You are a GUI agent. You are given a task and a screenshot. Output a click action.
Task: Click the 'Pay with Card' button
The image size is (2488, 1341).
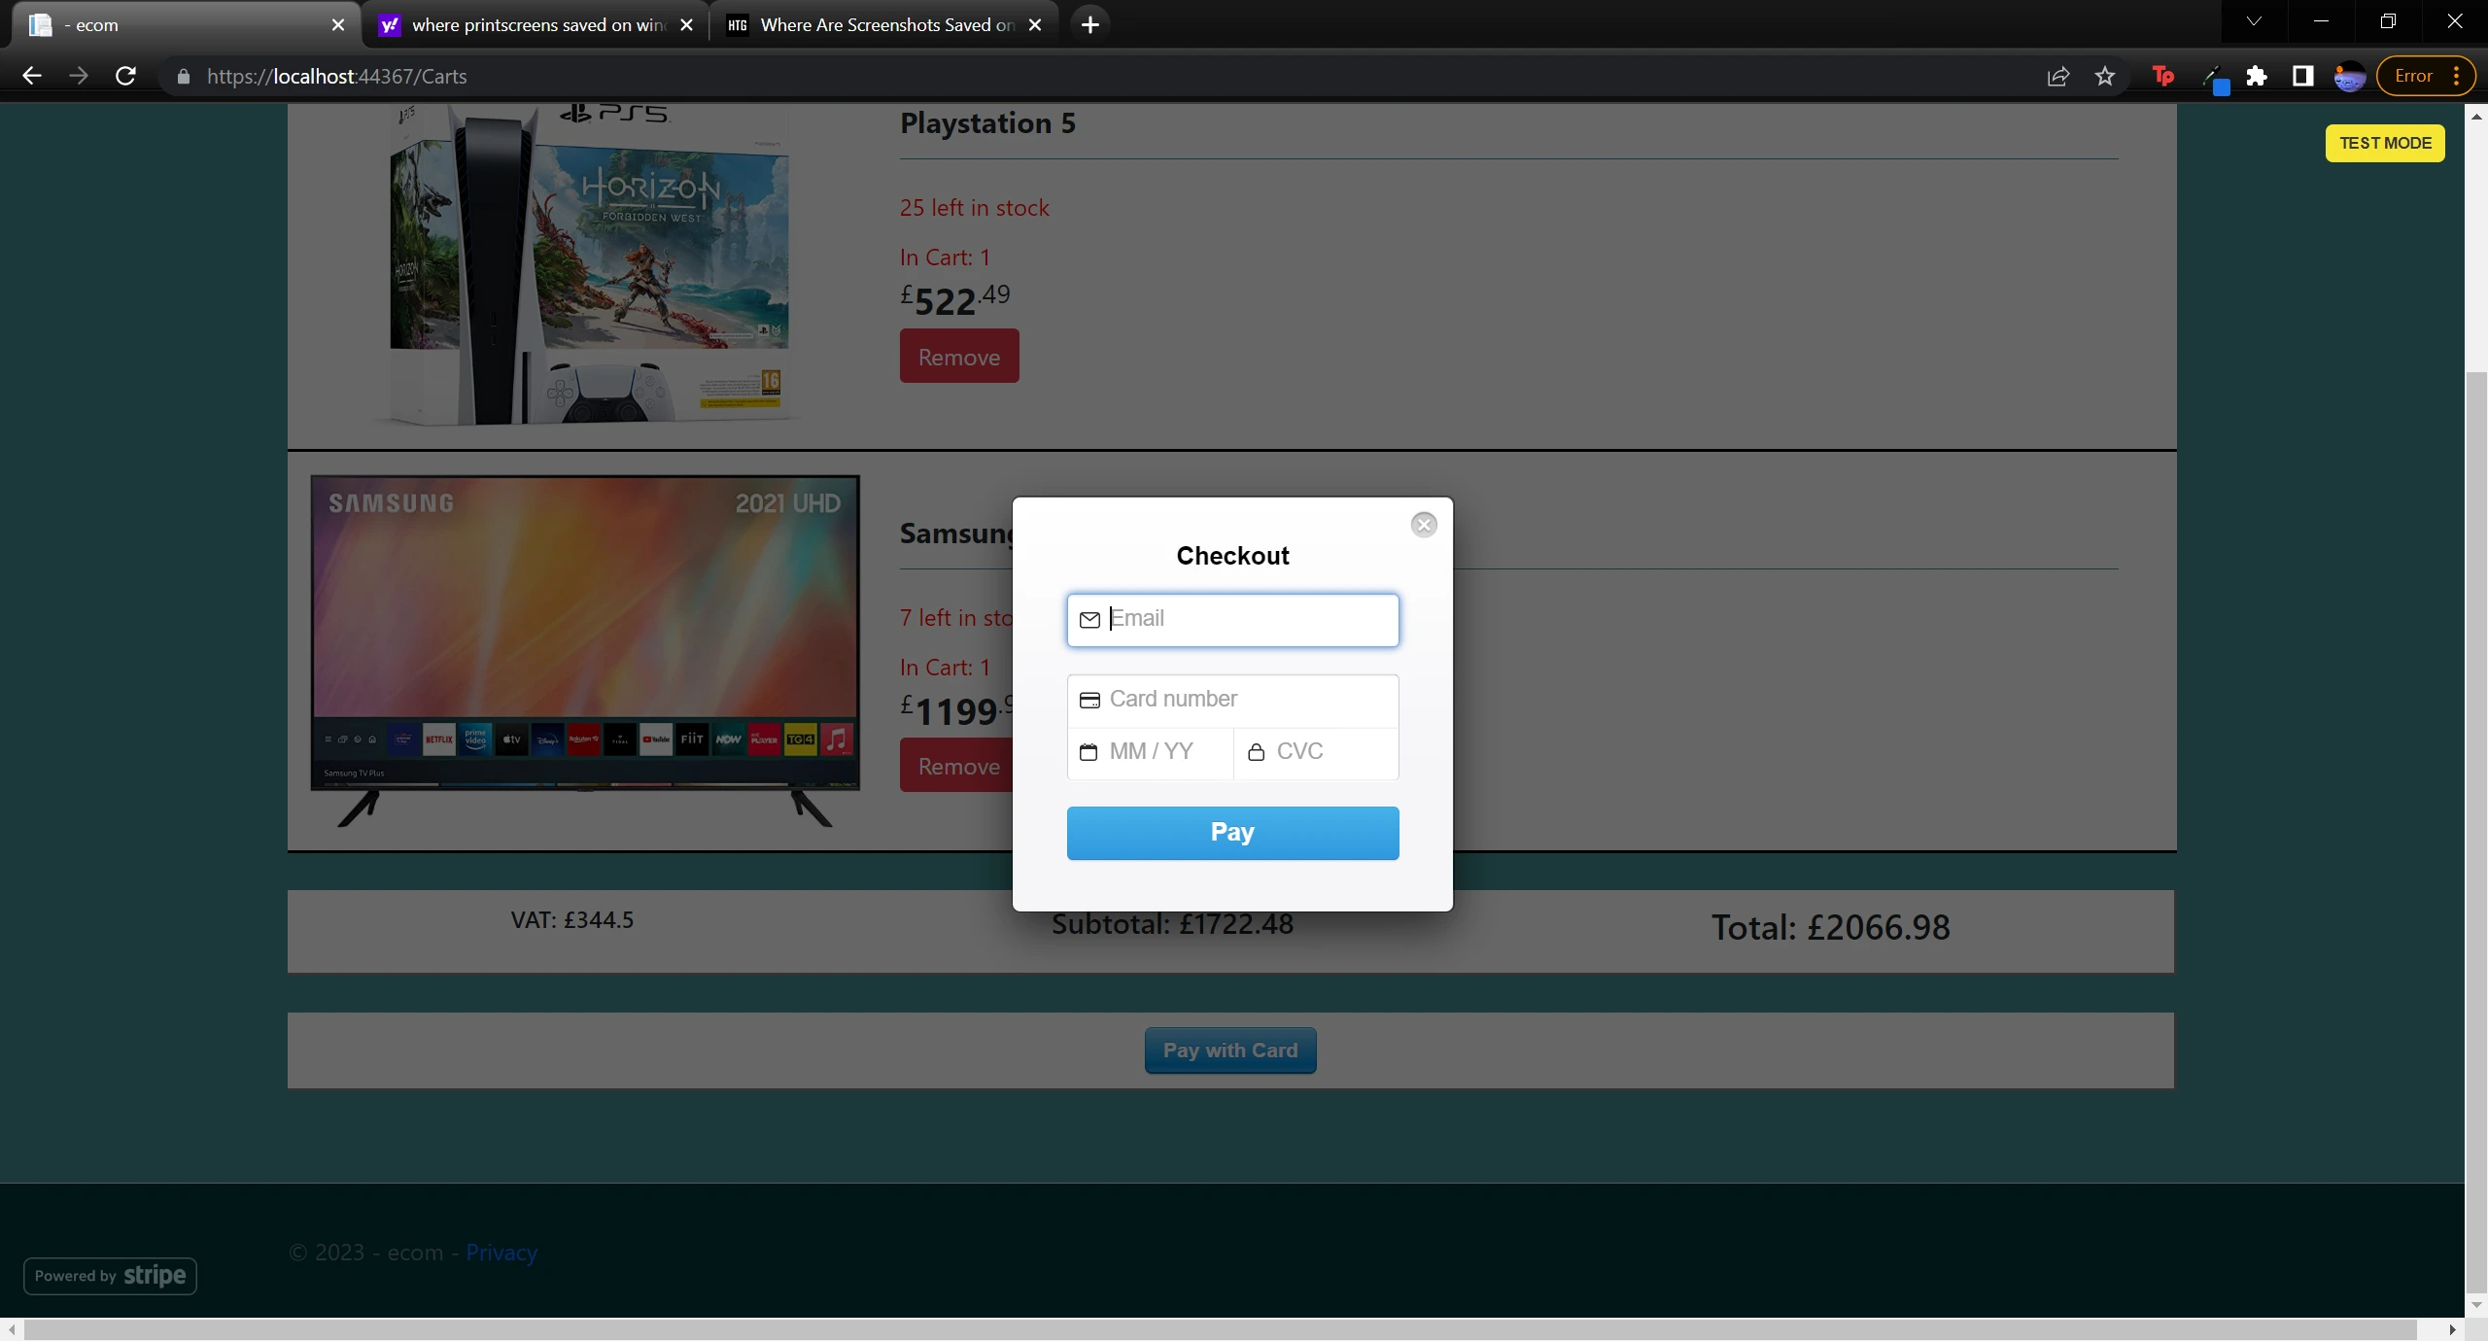tap(1229, 1050)
